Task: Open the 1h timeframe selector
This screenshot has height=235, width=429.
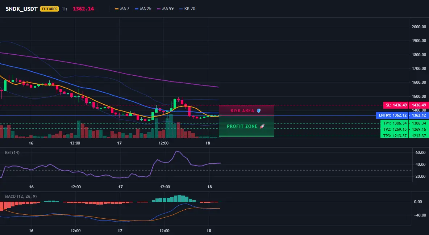Action: pos(64,9)
